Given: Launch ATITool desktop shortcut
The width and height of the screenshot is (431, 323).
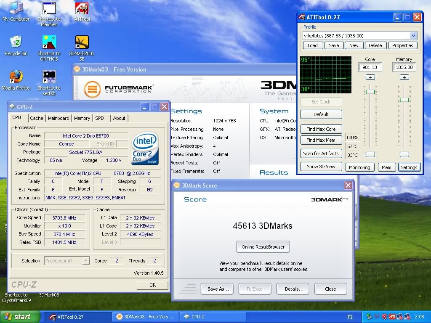Looking at the screenshot, I should tap(82, 11).
